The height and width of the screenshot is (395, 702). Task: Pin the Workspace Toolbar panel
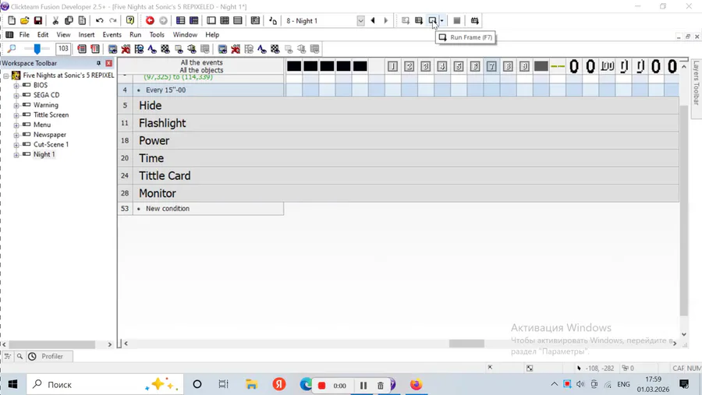[x=98, y=63]
